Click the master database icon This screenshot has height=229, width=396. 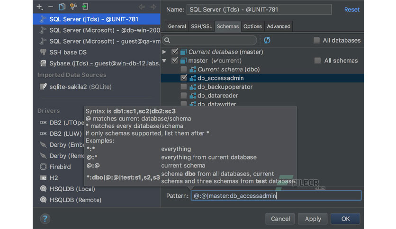(x=184, y=61)
